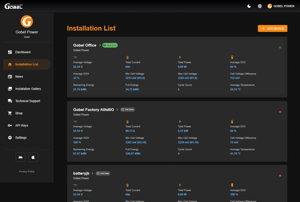Open the GOBEL POWER account menu
The height and width of the screenshot is (202, 300).
[x=281, y=6]
